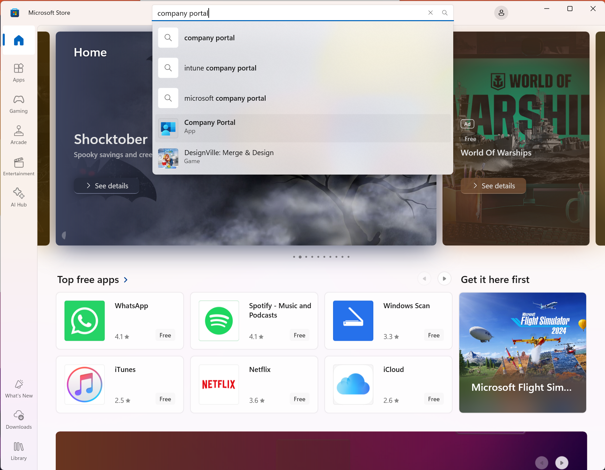This screenshot has height=470, width=605.
Task: Open Library in sidebar
Action: point(19,451)
